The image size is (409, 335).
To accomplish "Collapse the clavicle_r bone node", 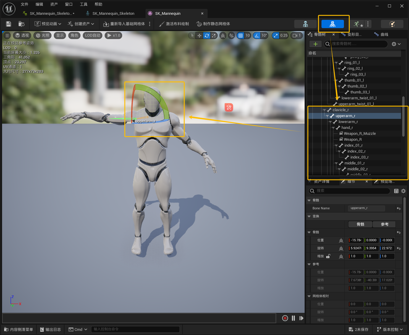I will click(x=324, y=110).
